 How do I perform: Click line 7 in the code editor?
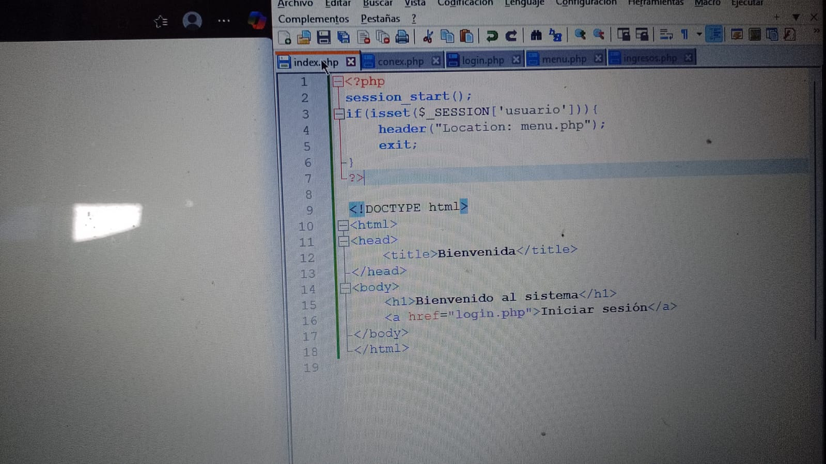pos(465,178)
